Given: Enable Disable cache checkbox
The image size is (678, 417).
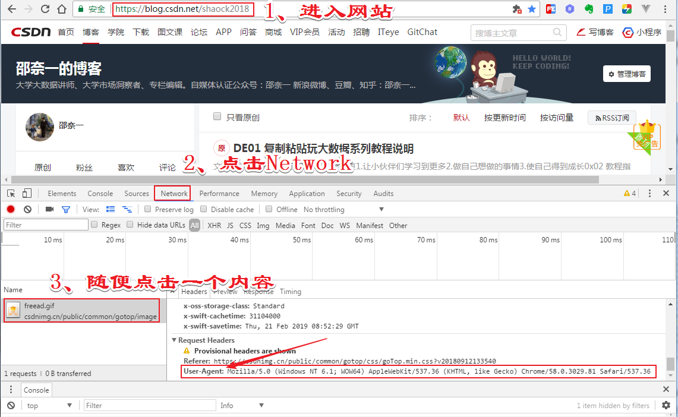Looking at the screenshot, I should pos(204,209).
